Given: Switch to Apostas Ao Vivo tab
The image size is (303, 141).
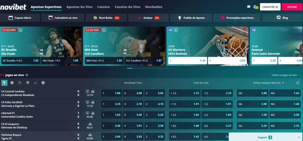Looking at the screenshot, I should point(79,7).
